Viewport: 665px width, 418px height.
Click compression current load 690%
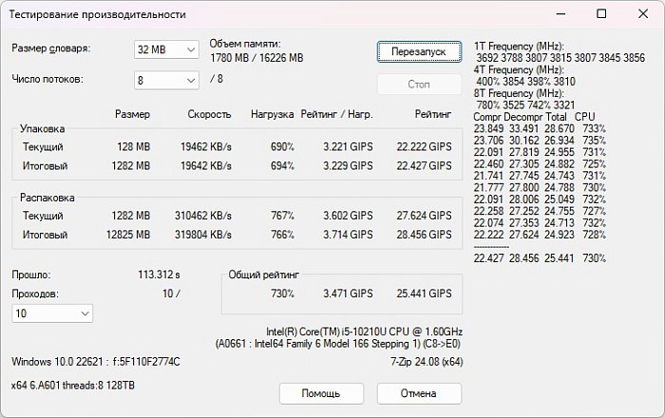(x=282, y=146)
